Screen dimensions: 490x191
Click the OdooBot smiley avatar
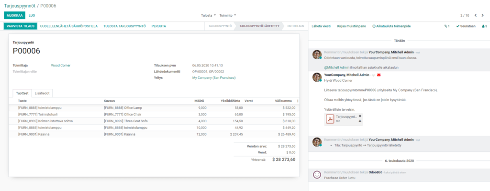click(x=317, y=174)
